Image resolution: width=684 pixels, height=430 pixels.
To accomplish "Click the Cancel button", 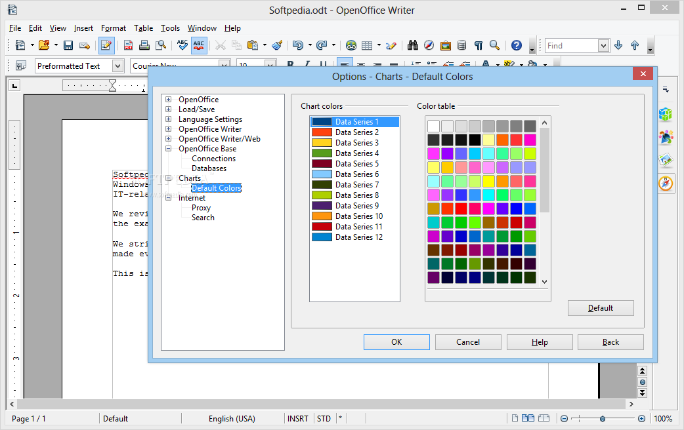I will point(468,342).
